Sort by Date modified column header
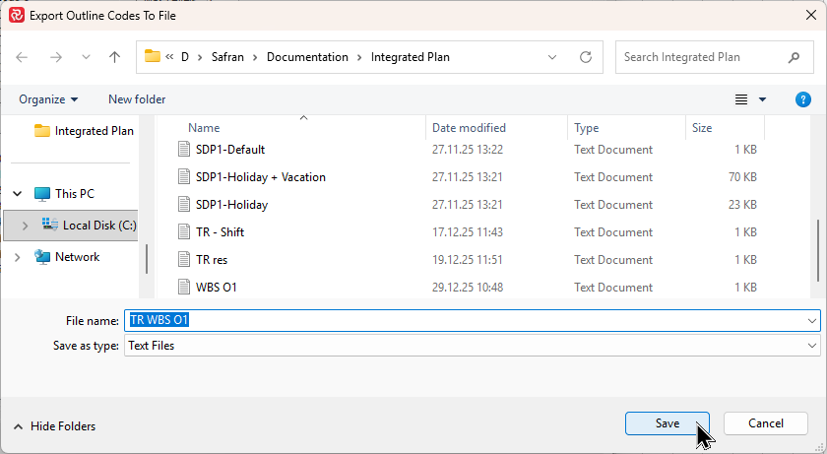827x454 pixels. (469, 128)
